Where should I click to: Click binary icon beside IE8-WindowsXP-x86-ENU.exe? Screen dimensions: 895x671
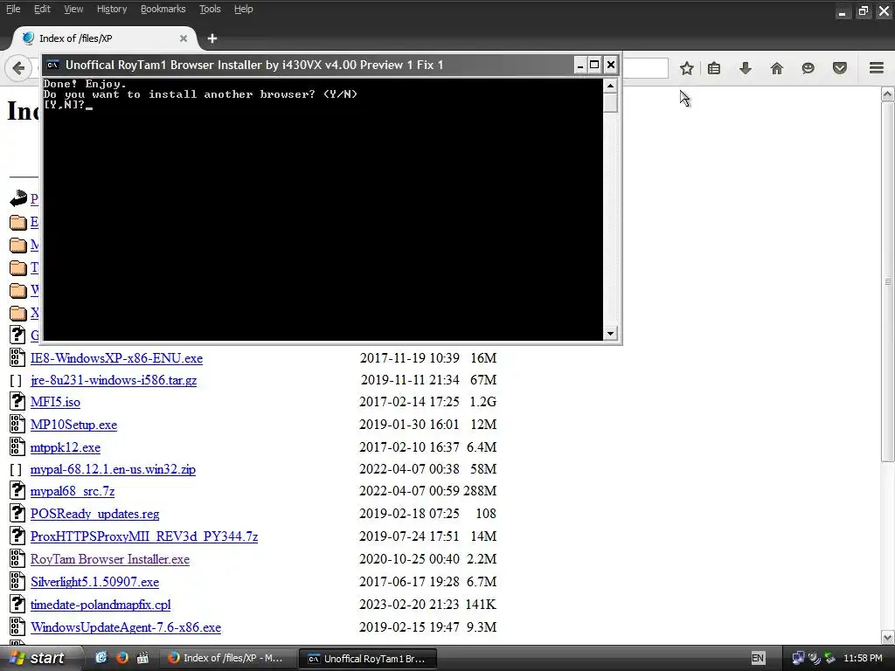17,357
